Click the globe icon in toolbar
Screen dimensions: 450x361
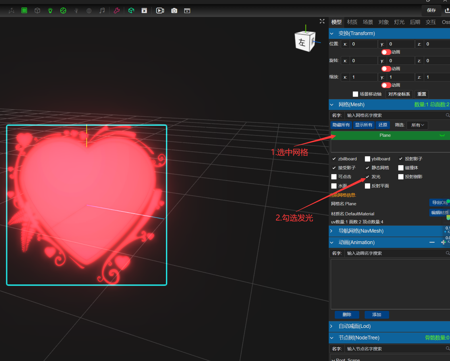(89, 11)
